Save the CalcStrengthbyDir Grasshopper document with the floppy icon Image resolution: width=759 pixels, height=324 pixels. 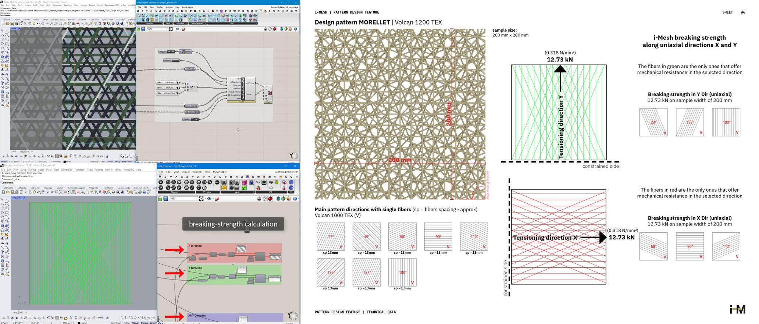pos(165,199)
